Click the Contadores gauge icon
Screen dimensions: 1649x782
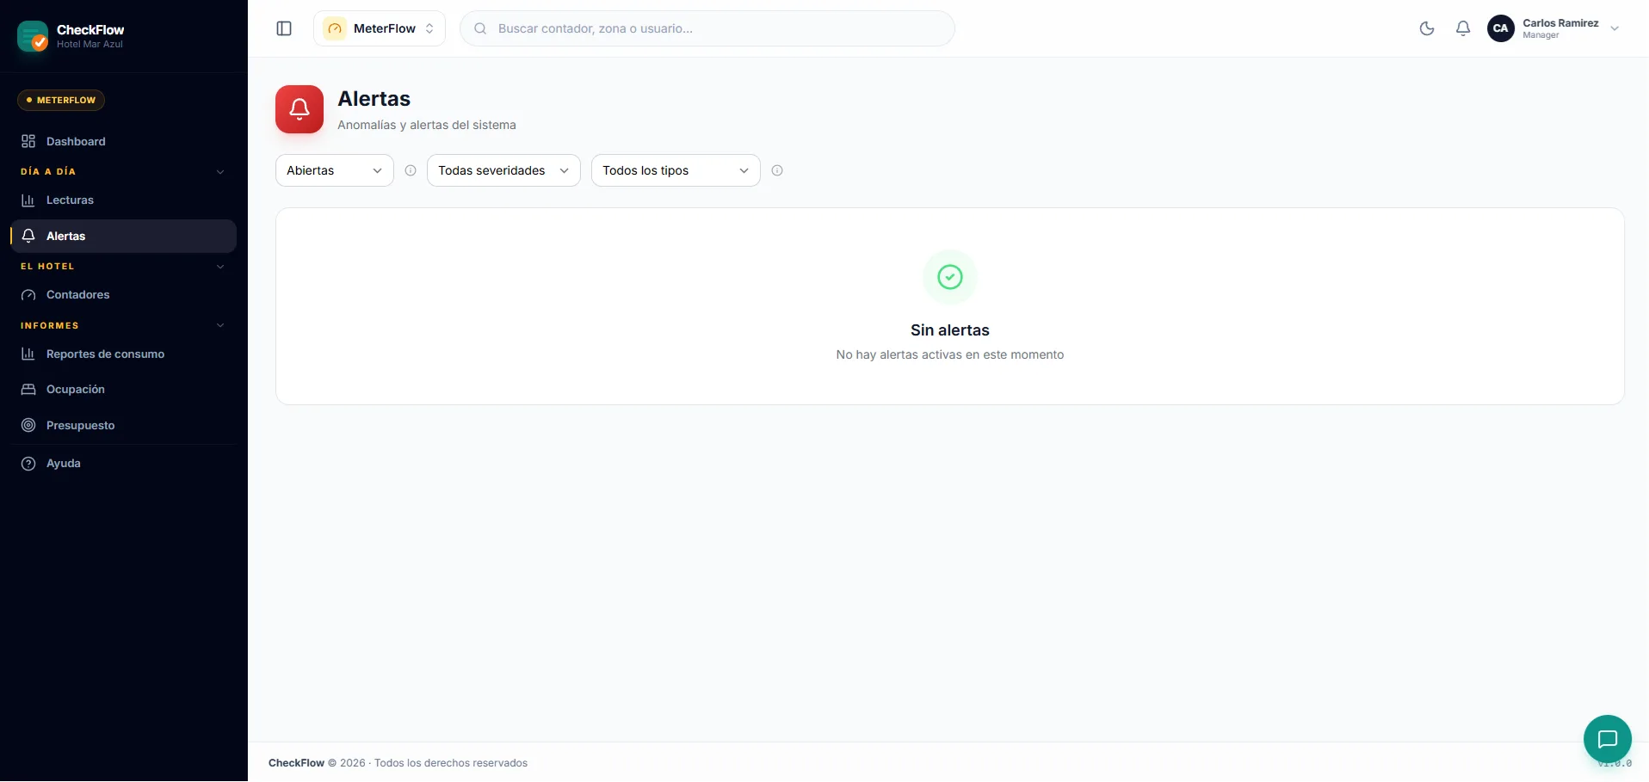coord(28,294)
